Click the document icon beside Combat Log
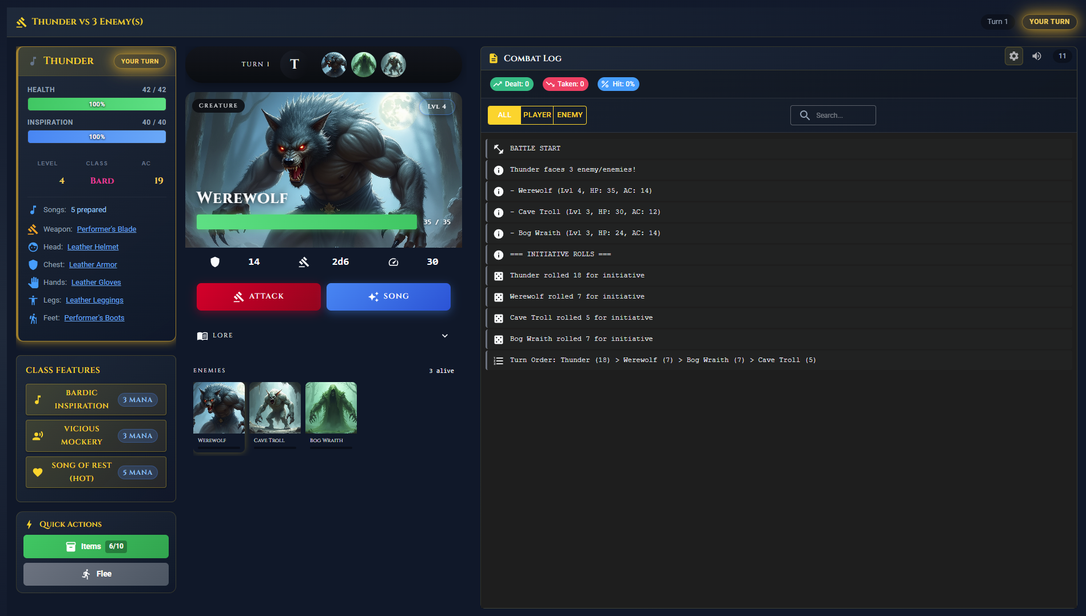This screenshot has height=616, width=1086. point(493,57)
